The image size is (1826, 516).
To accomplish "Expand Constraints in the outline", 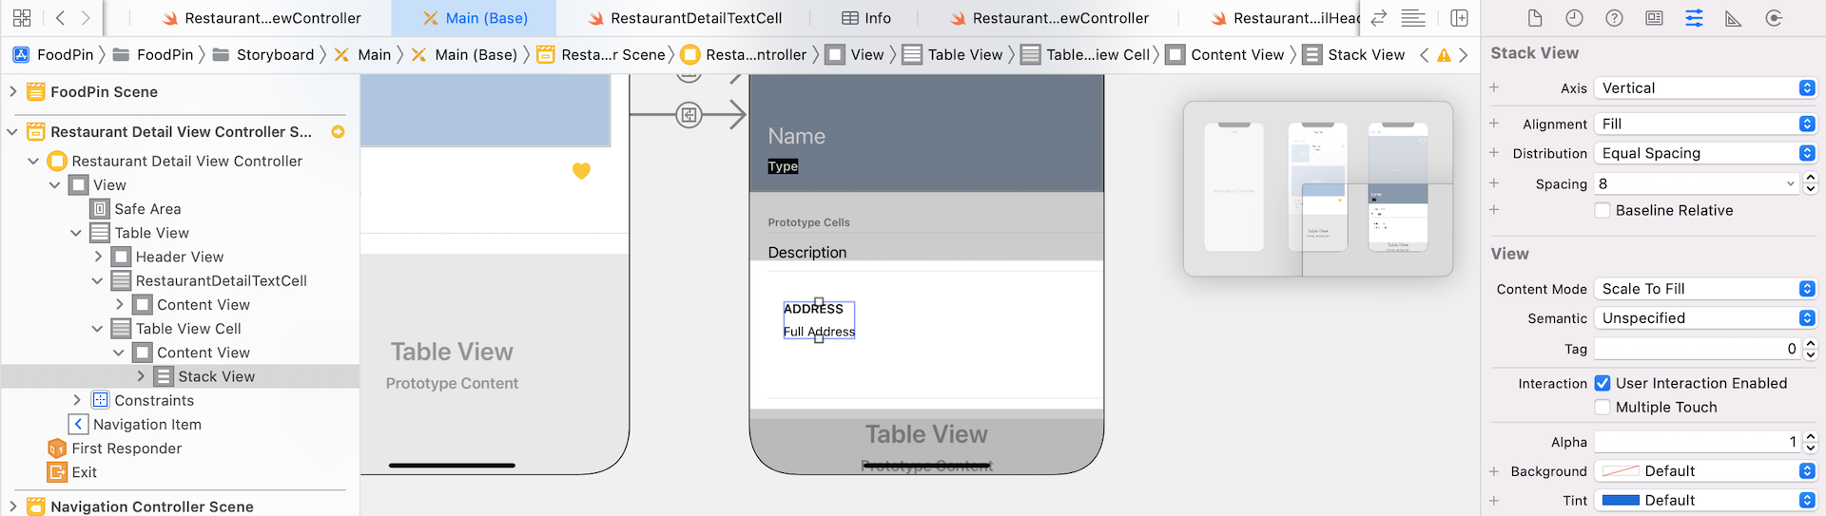I will 77,400.
